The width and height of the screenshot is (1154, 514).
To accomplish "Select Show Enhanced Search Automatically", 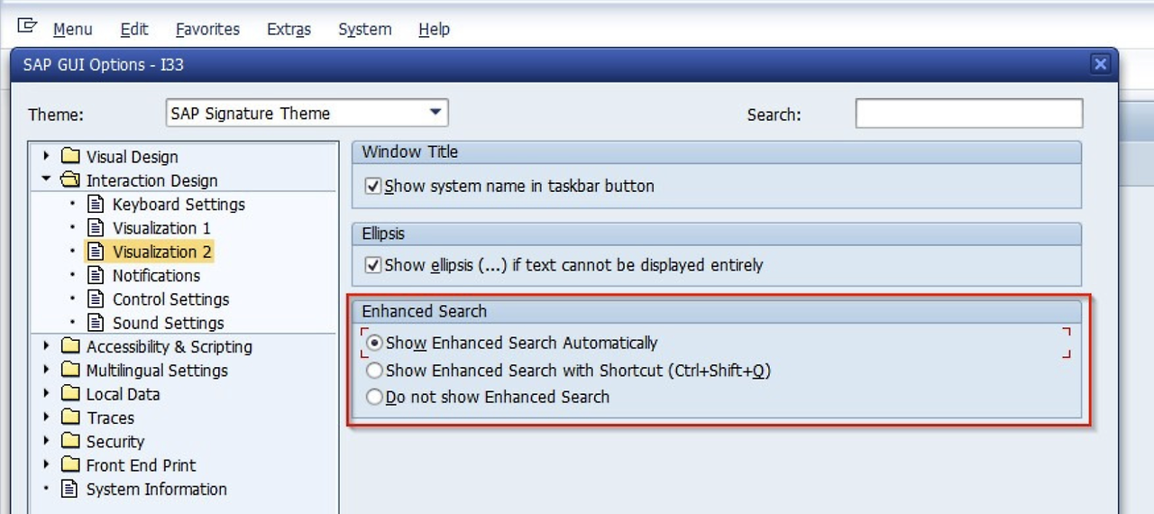I will (374, 343).
